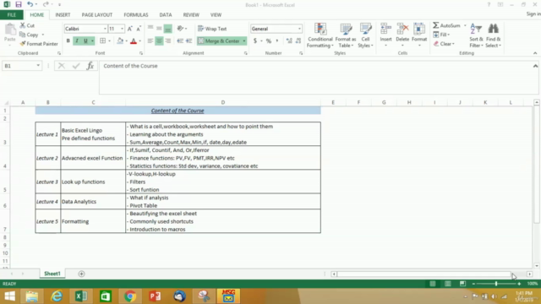Open Format as Table gallery

[346, 35]
